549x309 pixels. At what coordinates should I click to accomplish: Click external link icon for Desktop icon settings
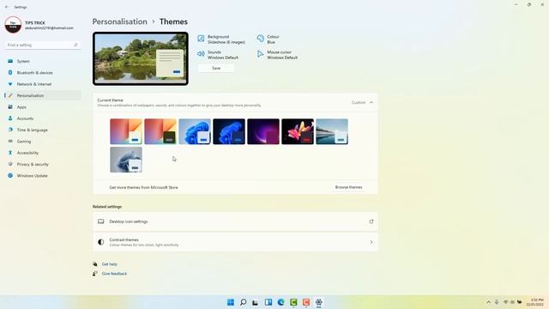[x=371, y=221]
